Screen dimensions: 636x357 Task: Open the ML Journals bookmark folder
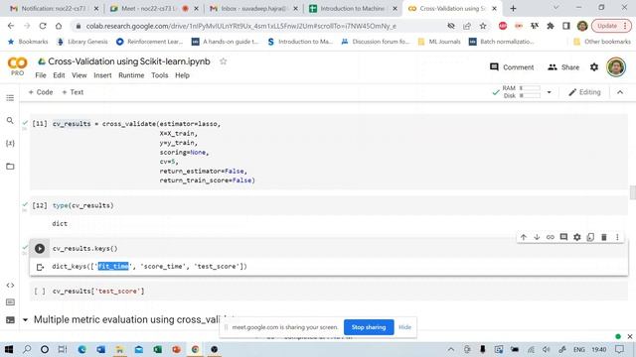click(x=439, y=42)
